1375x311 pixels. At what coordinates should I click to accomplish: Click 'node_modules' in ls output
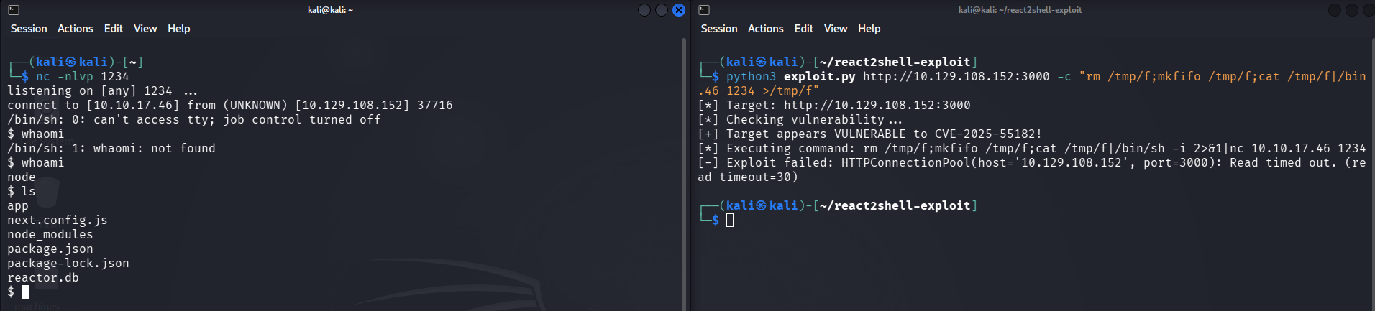click(x=50, y=235)
